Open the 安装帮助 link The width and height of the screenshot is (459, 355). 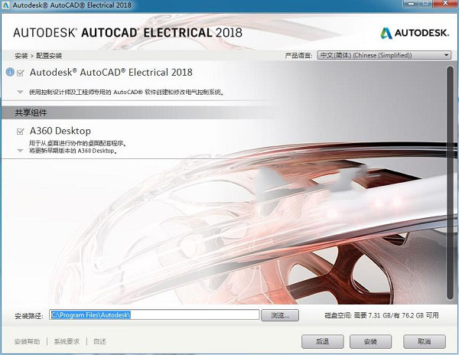pos(28,340)
